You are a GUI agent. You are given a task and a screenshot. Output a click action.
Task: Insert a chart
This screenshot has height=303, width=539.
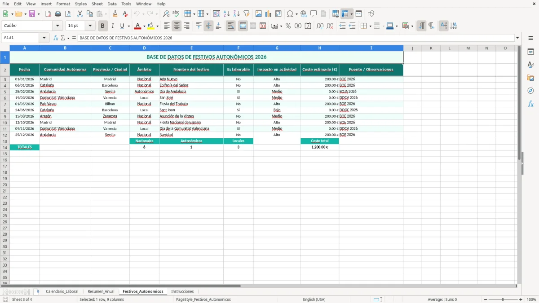[x=269, y=14]
